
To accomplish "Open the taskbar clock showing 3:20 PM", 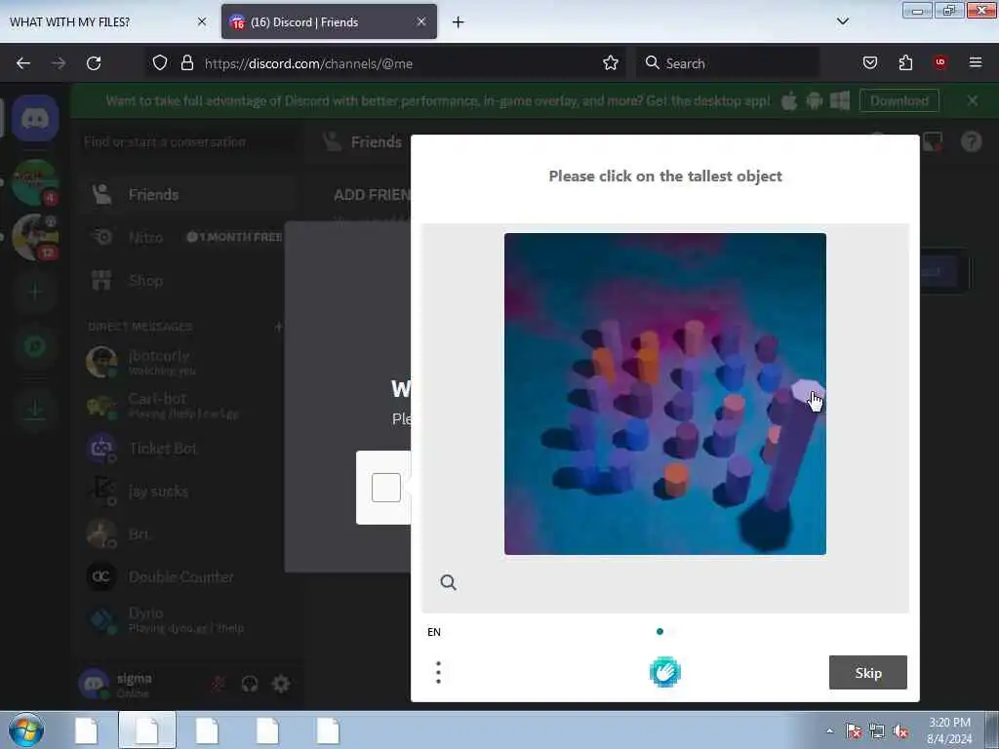I will pos(949,729).
